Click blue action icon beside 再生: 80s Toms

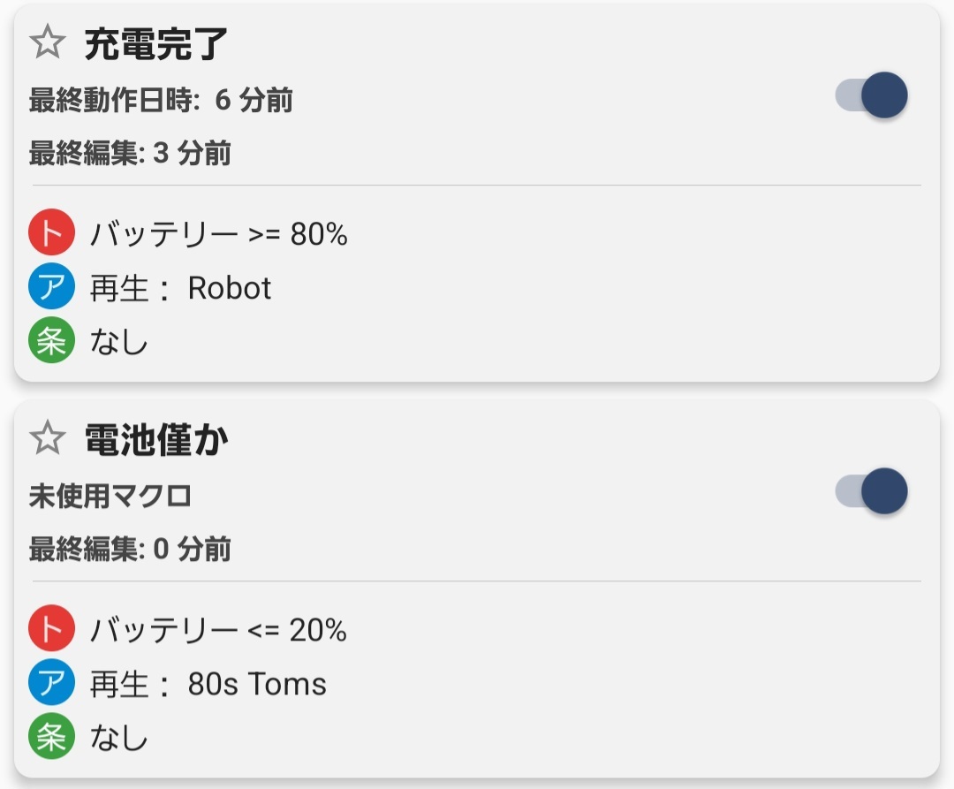[x=51, y=684]
